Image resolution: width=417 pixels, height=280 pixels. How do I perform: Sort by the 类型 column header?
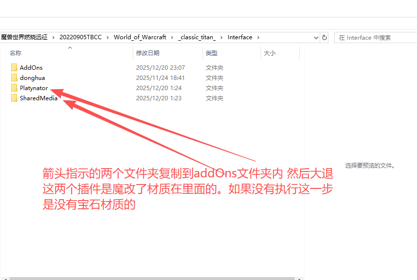pyautogui.click(x=211, y=53)
